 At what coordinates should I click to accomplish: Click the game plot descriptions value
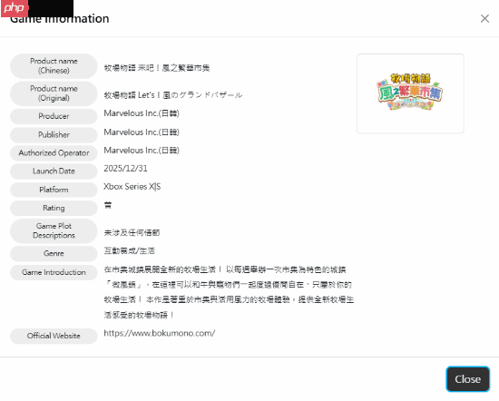click(x=132, y=232)
